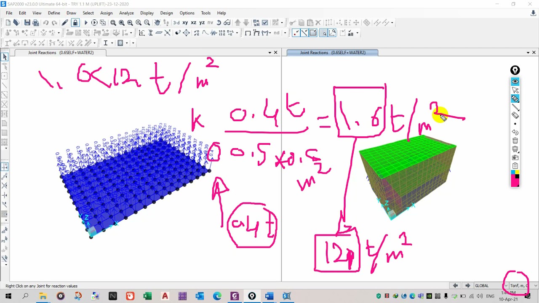
Task: Open the Analyze menu
Action: point(126,13)
